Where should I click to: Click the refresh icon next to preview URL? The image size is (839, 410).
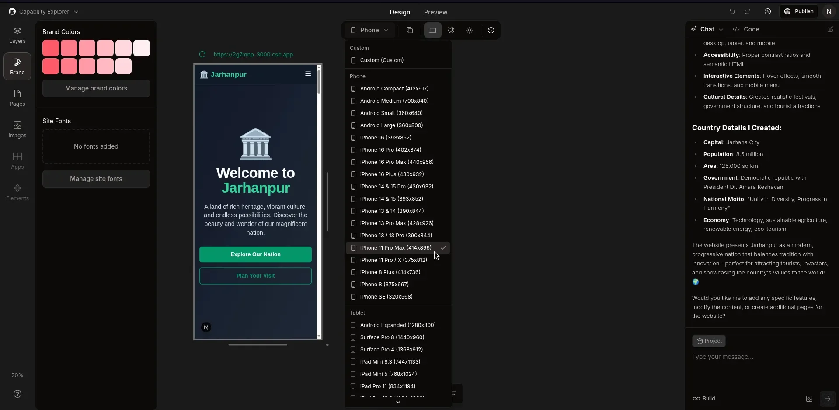(x=202, y=55)
